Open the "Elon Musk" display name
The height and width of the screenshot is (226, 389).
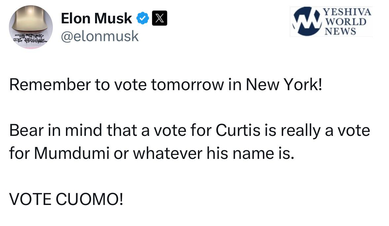96,18
